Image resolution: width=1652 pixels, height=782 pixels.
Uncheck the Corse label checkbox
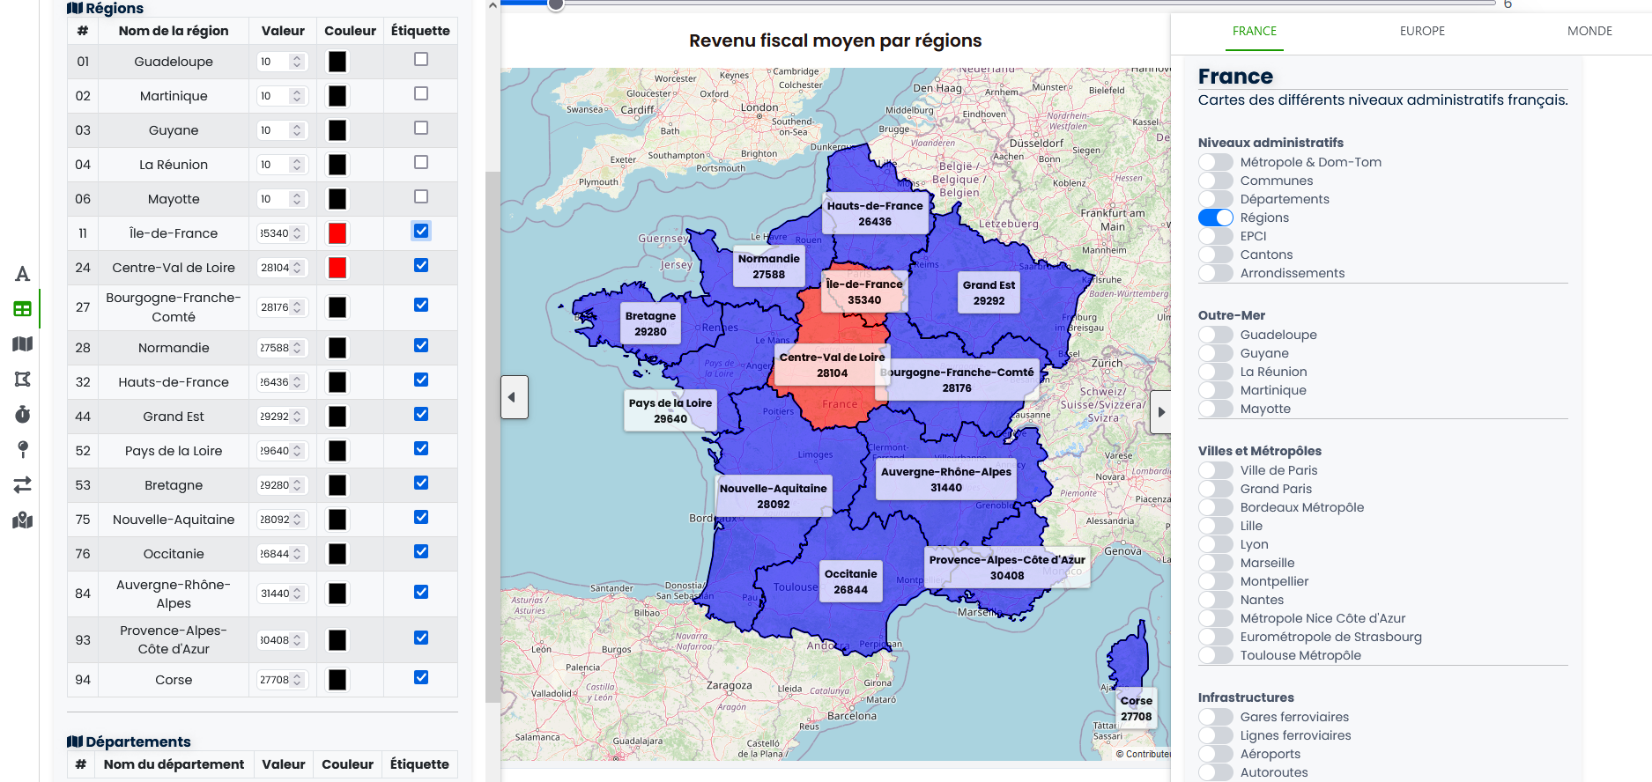coord(421,677)
